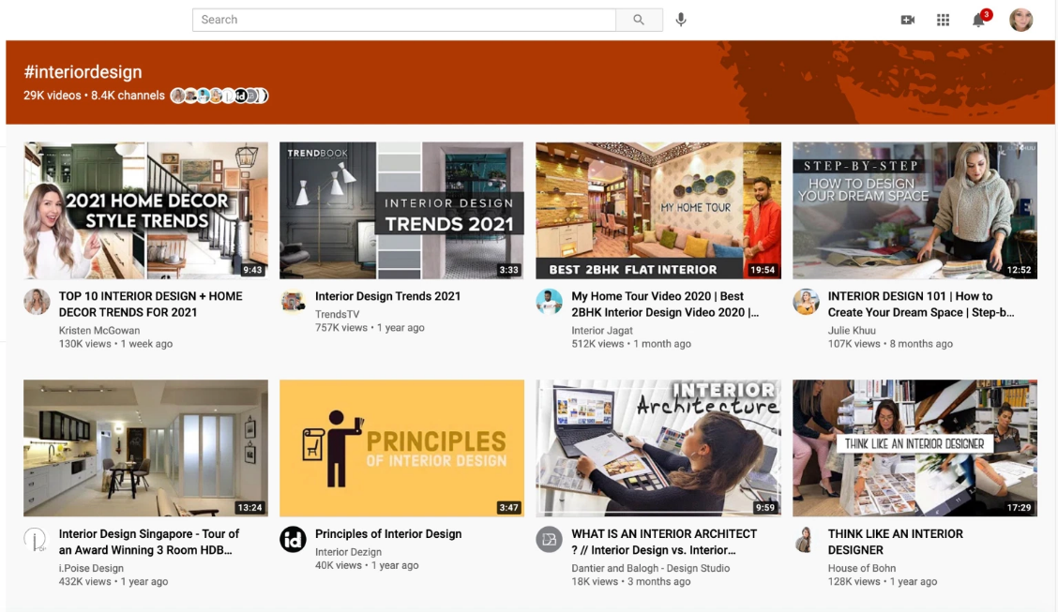Play the Principles of Interior Design thumbnail
This screenshot has width=1058, height=612.
[x=401, y=448]
